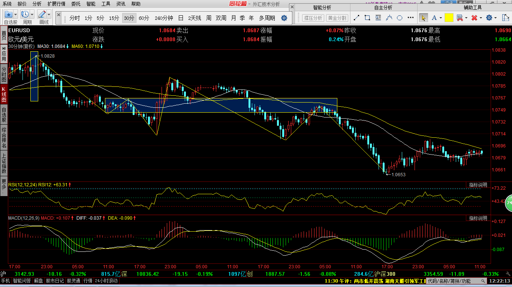Switch to the 分时图 side tab
This screenshot has height=287, width=512.
(x=4, y=74)
